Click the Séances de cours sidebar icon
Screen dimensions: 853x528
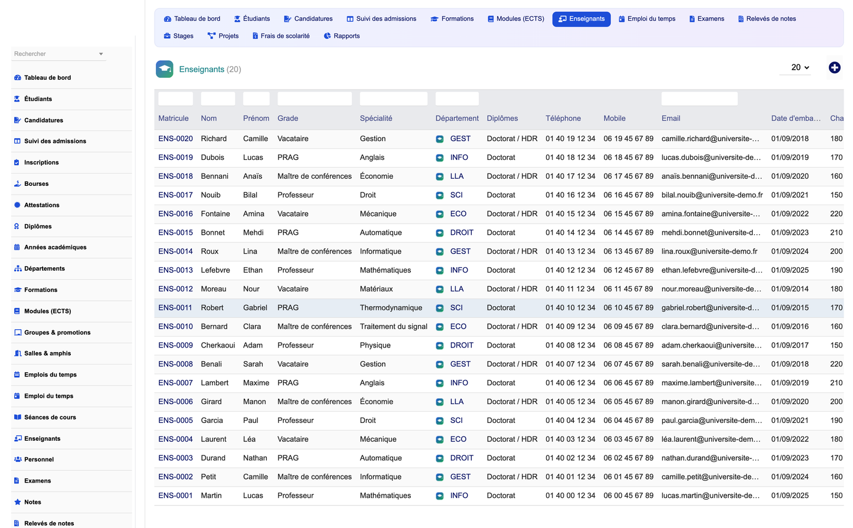18,417
